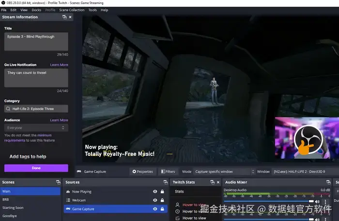Pop out the Stream Information dock
Image resolution: width=339 pixels, height=221 pixels.
[64, 17]
